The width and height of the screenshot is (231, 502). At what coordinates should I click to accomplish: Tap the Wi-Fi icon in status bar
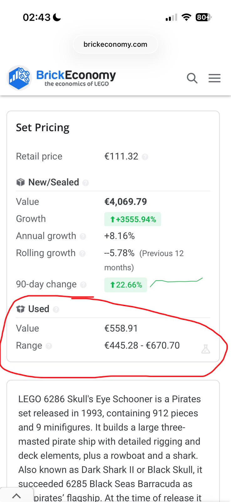[186, 17]
